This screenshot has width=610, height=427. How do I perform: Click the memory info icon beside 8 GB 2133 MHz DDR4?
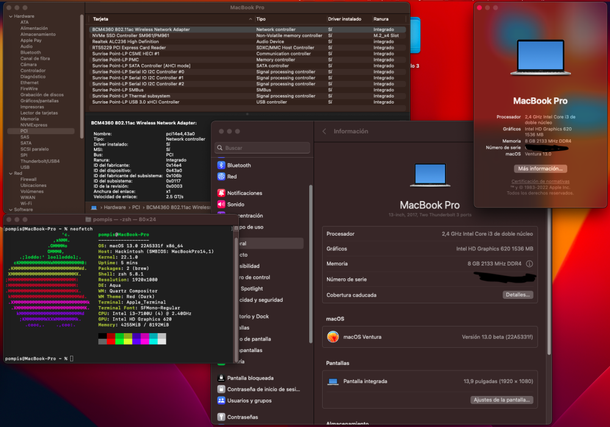coord(529,263)
